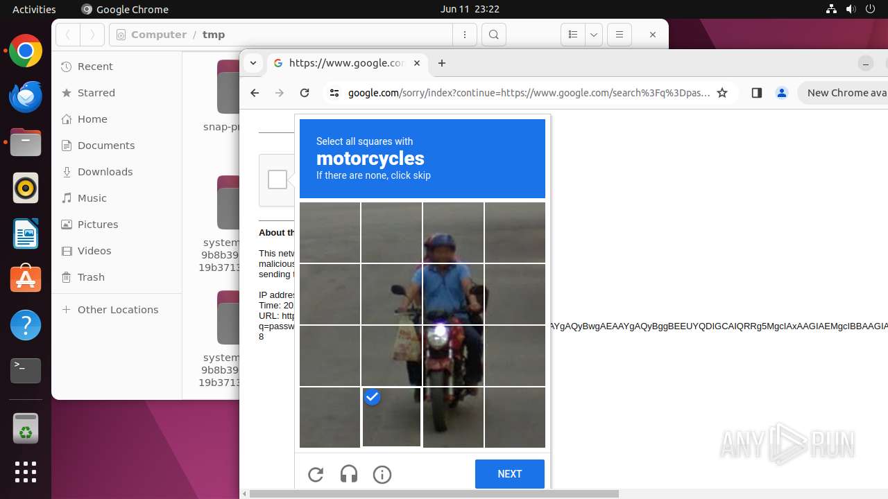Open Starred in Files sidebar
Viewport: 888px width, 499px height.
click(117, 93)
